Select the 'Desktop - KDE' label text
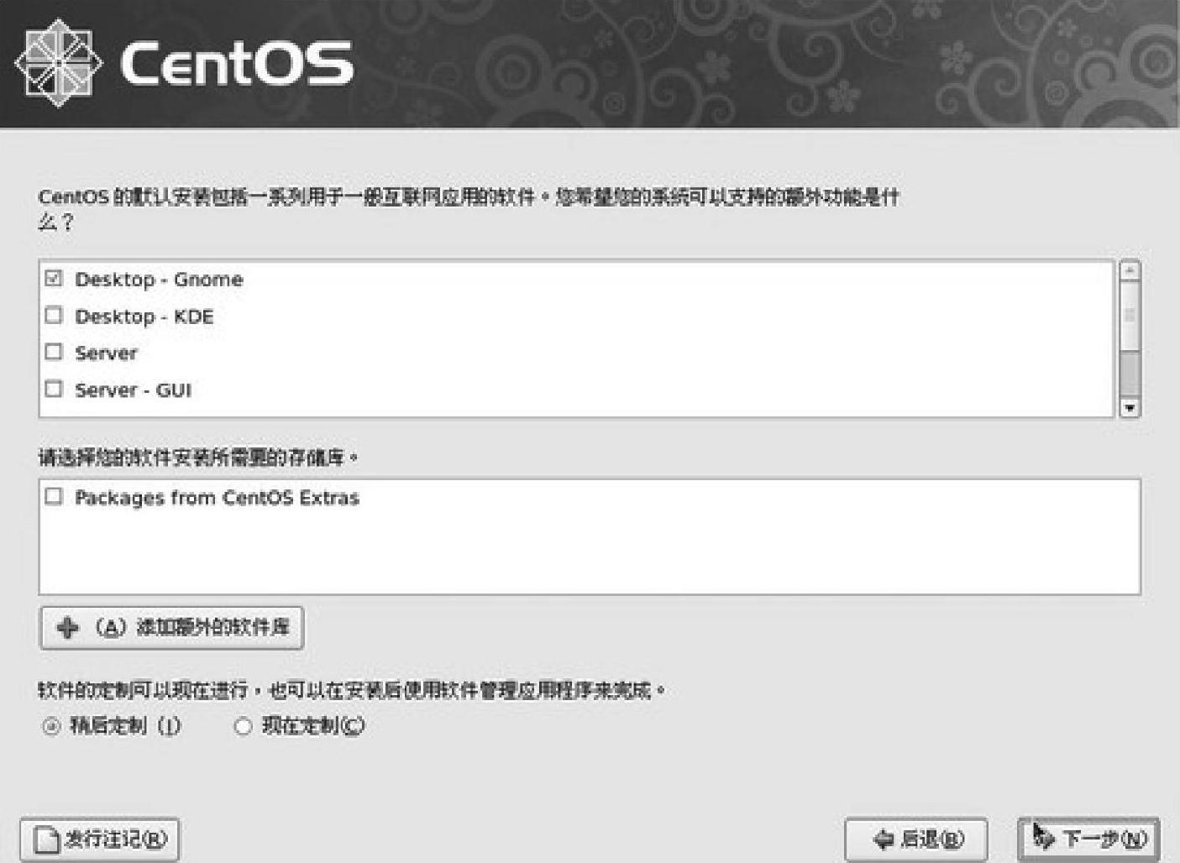1180x863 pixels. (144, 316)
